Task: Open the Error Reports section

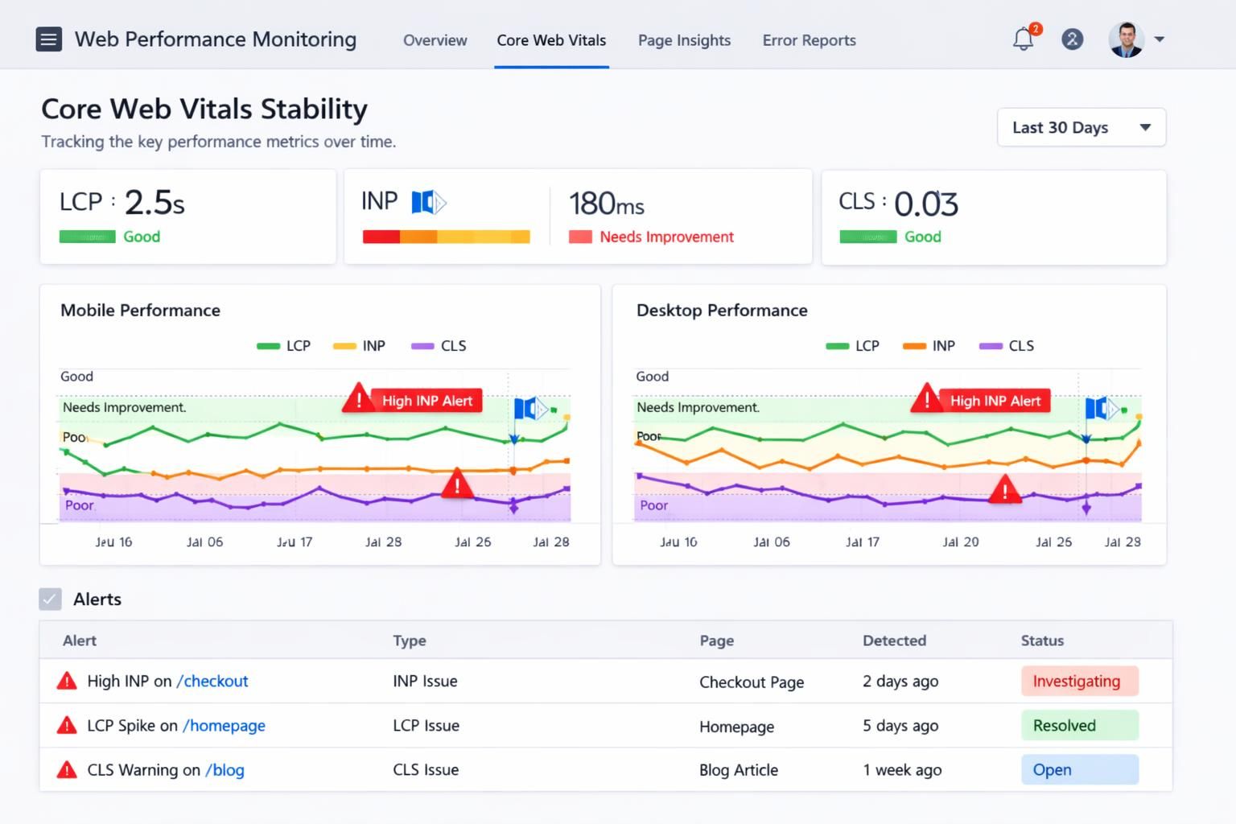Action: [809, 40]
